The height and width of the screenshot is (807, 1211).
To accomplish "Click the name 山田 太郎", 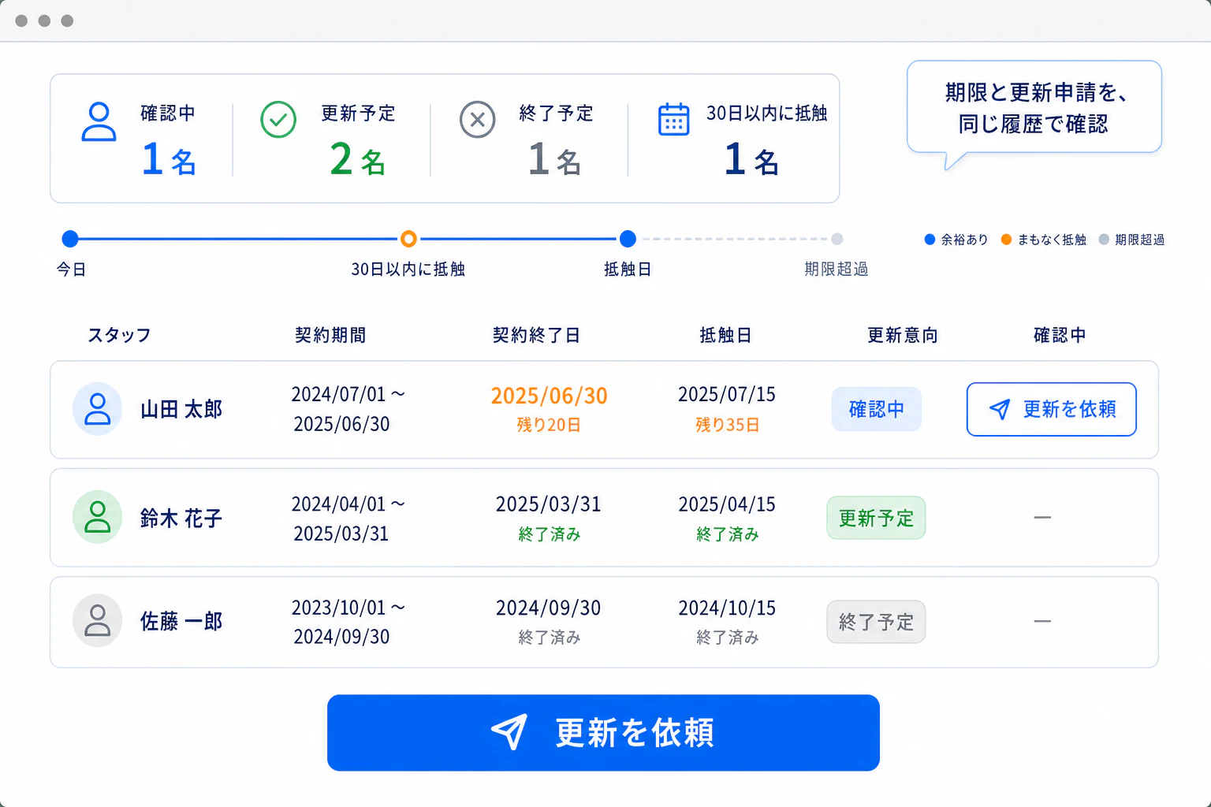I will pos(181,409).
